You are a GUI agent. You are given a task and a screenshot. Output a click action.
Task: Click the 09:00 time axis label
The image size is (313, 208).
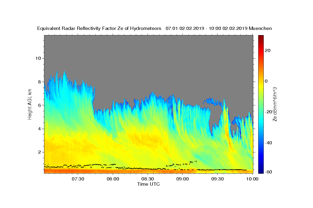tap(183, 179)
